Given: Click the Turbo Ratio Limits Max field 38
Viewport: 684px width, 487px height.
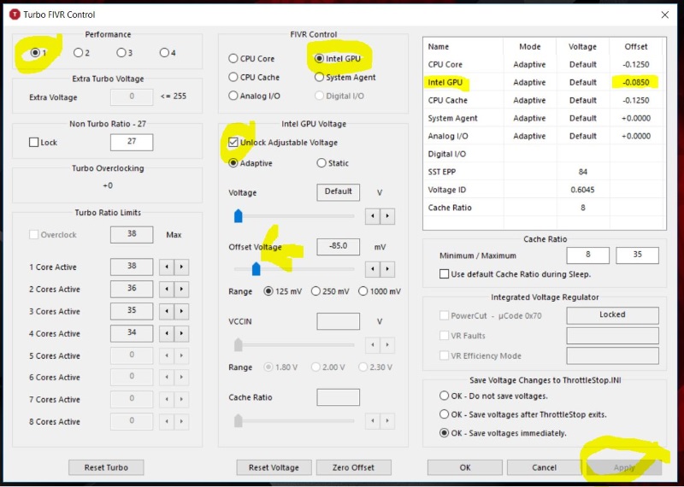Looking at the screenshot, I should click(x=132, y=235).
